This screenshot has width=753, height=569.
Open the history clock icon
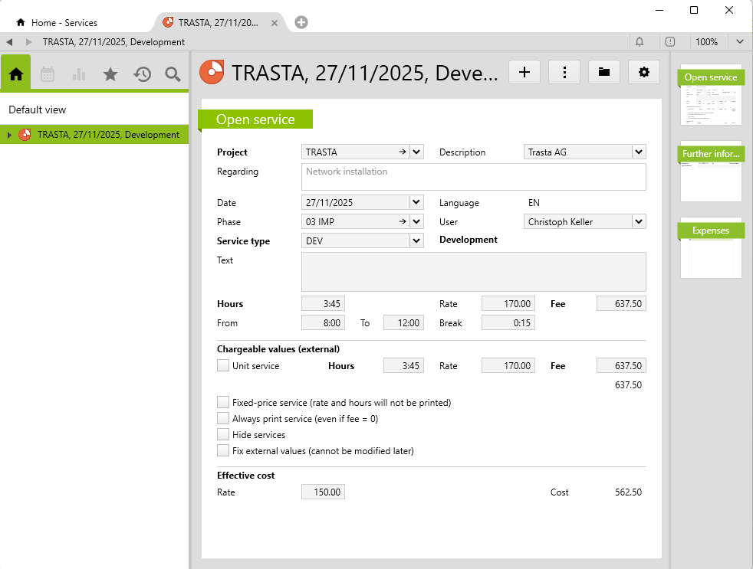click(142, 74)
